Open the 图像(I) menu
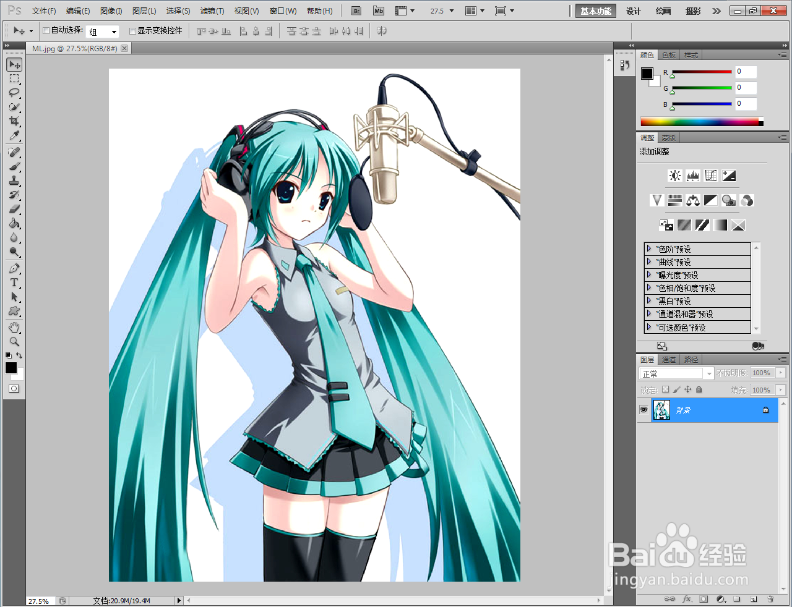Viewport: 792px width, 607px height. 111,11
